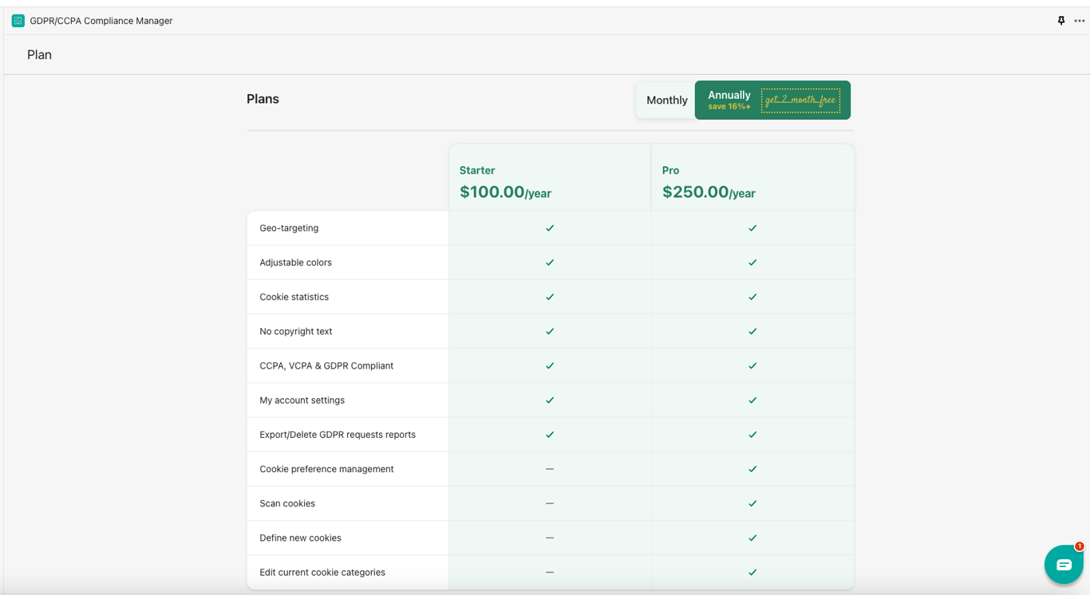Select Annually billing option
This screenshot has width=1090, height=595.
pos(729,100)
